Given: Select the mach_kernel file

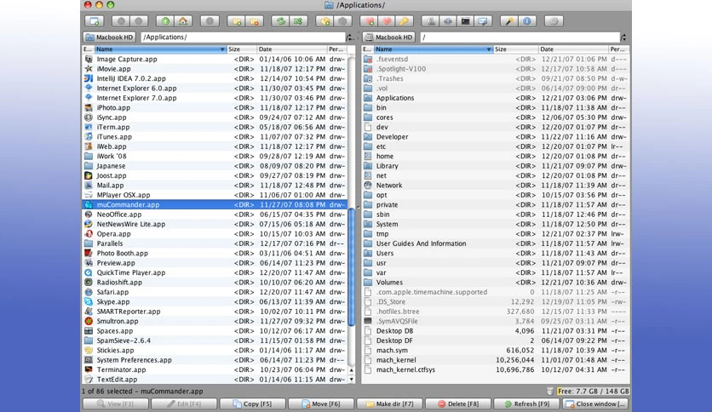Looking at the screenshot, I should (x=496, y=360).
